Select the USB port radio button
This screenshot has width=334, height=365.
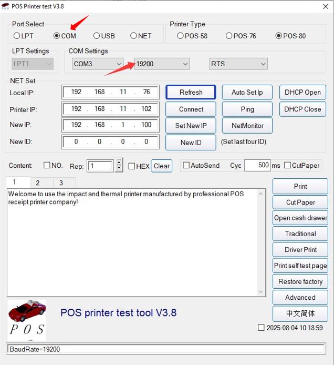click(x=97, y=36)
